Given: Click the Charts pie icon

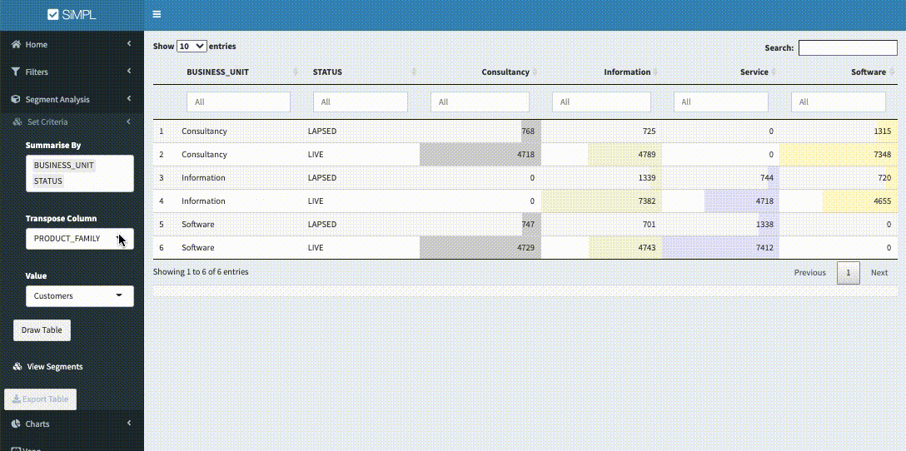Looking at the screenshot, I should coord(16,424).
